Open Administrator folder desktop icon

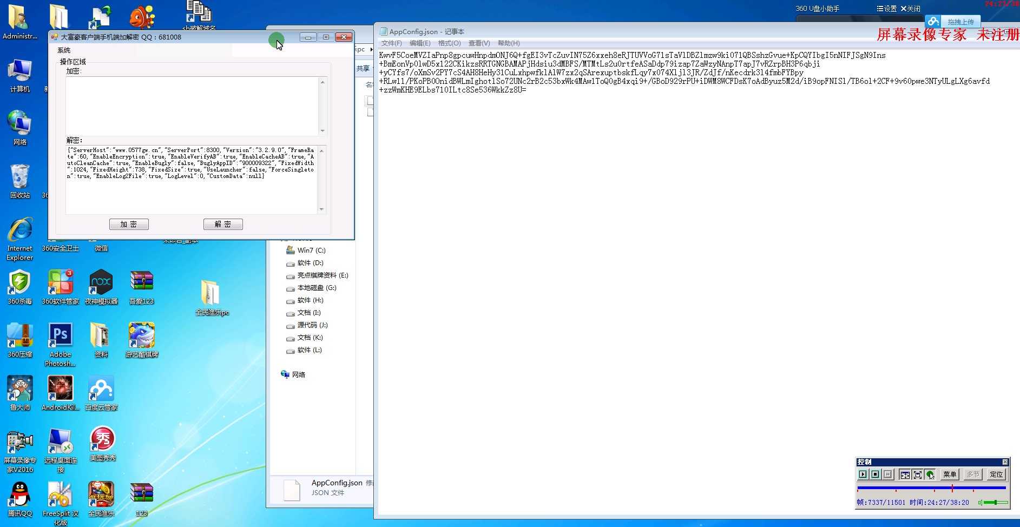pos(20,23)
